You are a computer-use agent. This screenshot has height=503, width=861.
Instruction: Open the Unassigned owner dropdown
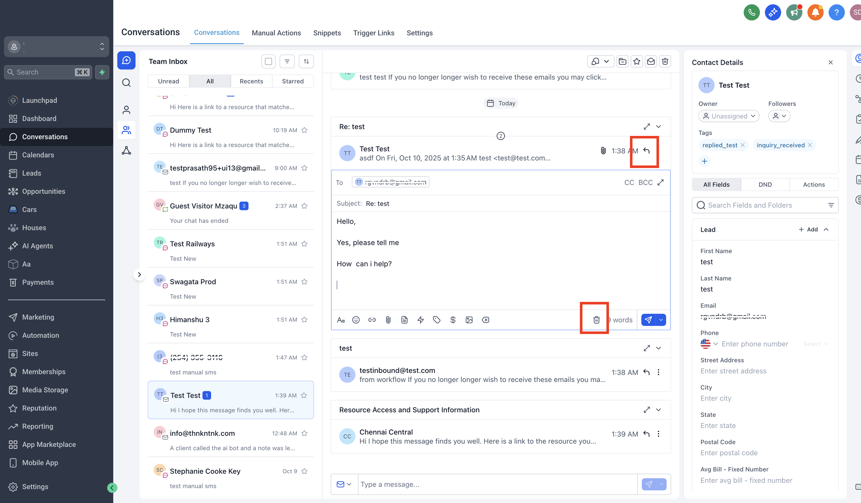tap(729, 116)
